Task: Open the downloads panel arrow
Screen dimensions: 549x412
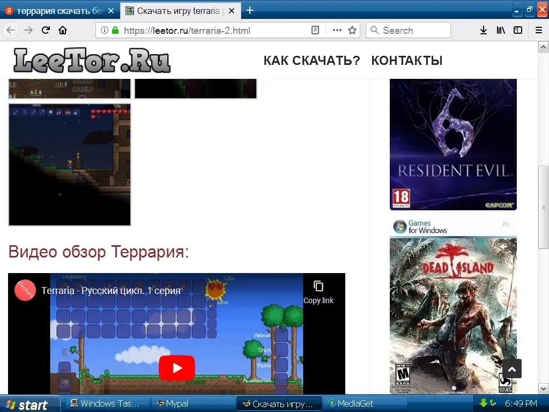Action: [484, 30]
